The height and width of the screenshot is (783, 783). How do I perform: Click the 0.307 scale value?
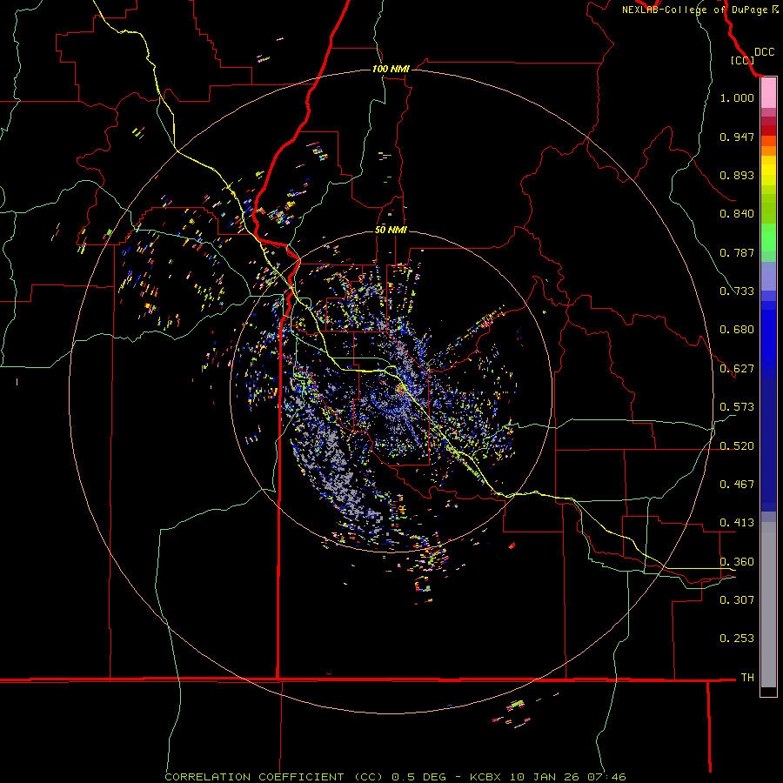click(737, 600)
